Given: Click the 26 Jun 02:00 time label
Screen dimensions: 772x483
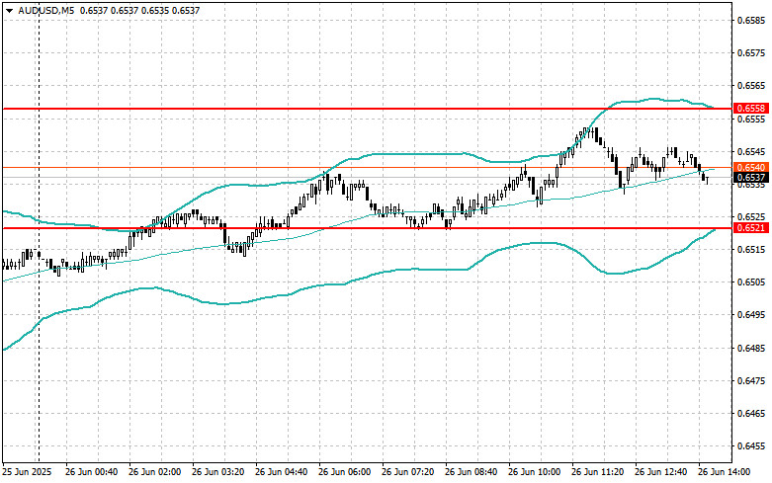Looking at the screenshot, I should (x=154, y=472).
